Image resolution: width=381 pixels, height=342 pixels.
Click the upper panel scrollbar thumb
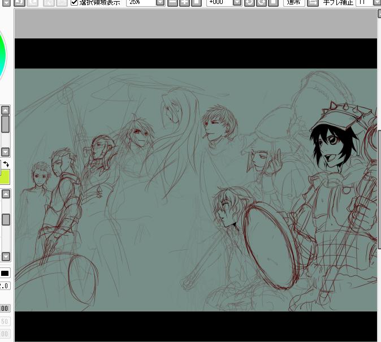pos(5,124)
